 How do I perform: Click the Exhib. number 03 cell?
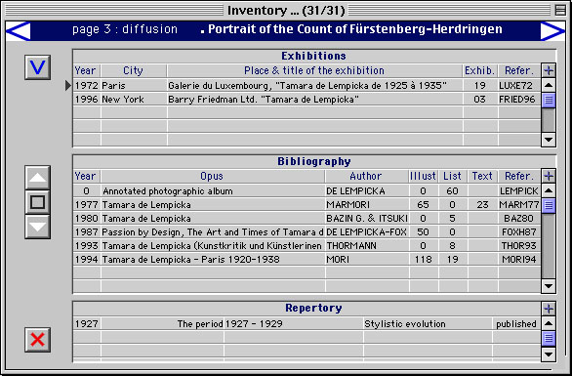point(479,100)
